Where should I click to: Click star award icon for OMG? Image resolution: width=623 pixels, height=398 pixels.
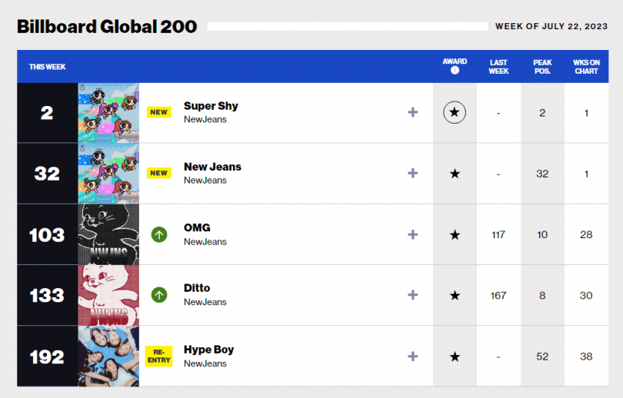455,235
